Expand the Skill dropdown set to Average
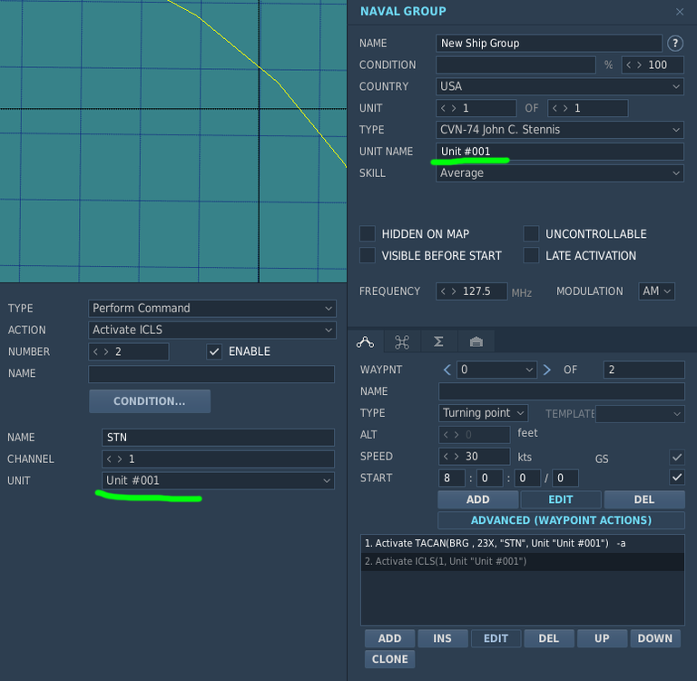Viewport: 697px width, 681px height. (560, 173)
